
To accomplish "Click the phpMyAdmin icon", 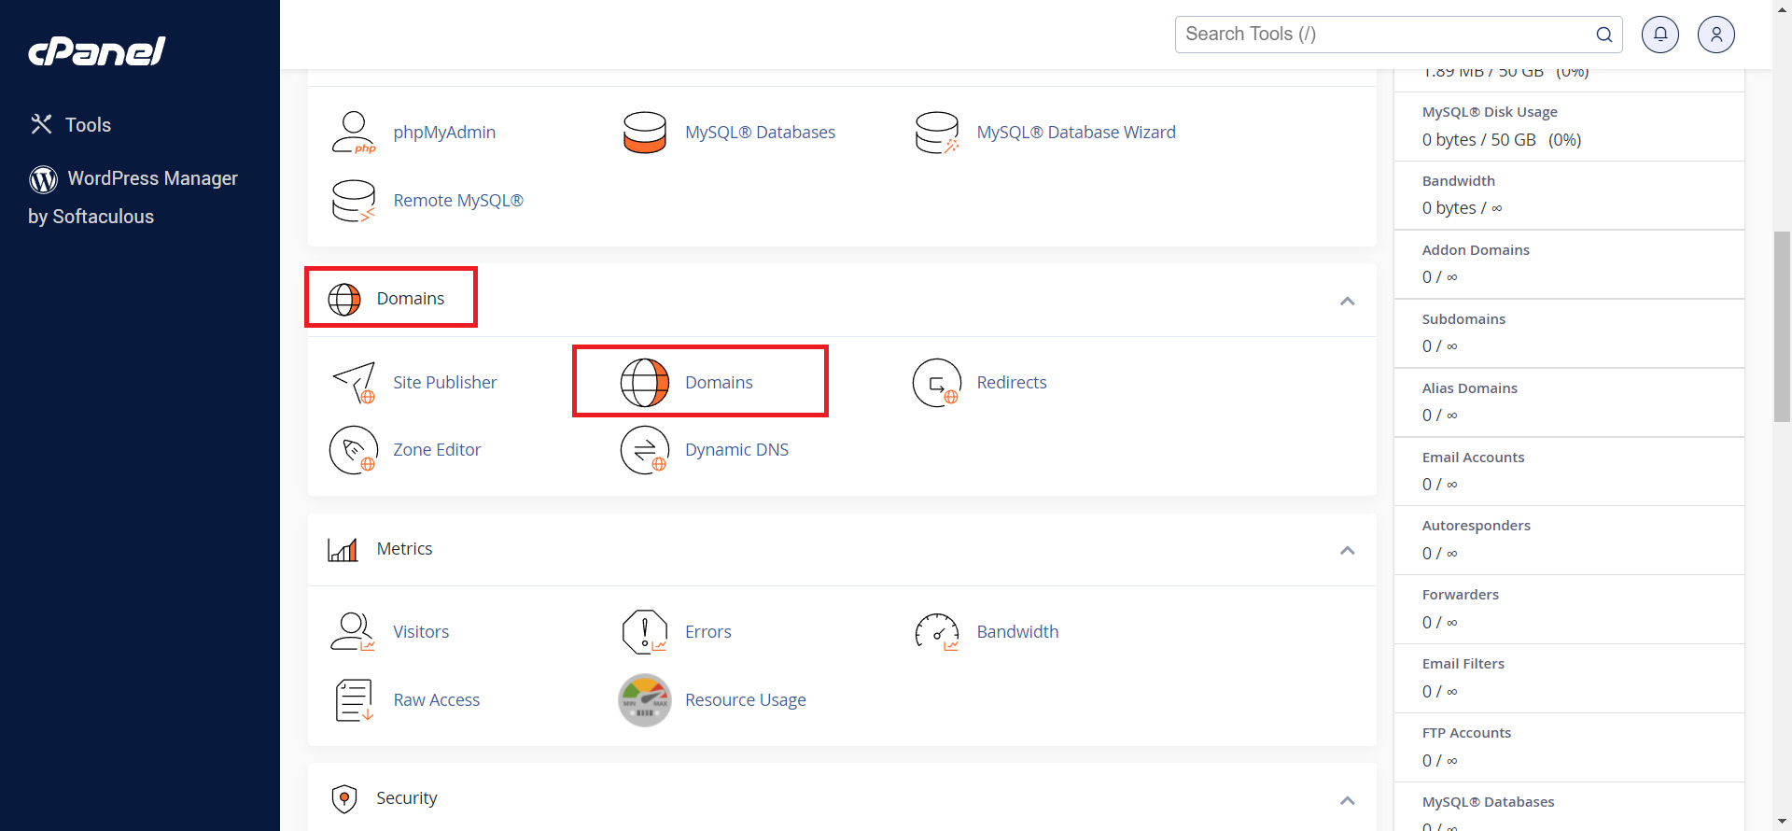I will pos(354,133).
